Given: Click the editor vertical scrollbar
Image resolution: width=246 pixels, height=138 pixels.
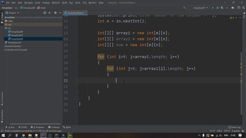Looking at the screenshot, I should coord(241,84).
